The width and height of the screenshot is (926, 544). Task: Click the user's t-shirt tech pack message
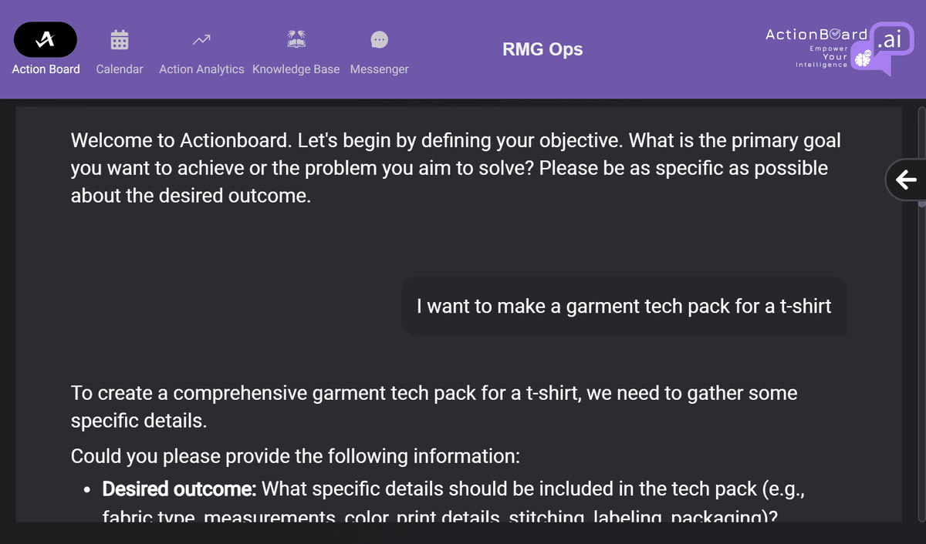(x=624, y=307)
